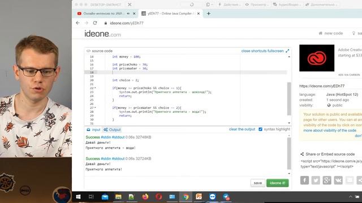Click the save button

(258, 183)
